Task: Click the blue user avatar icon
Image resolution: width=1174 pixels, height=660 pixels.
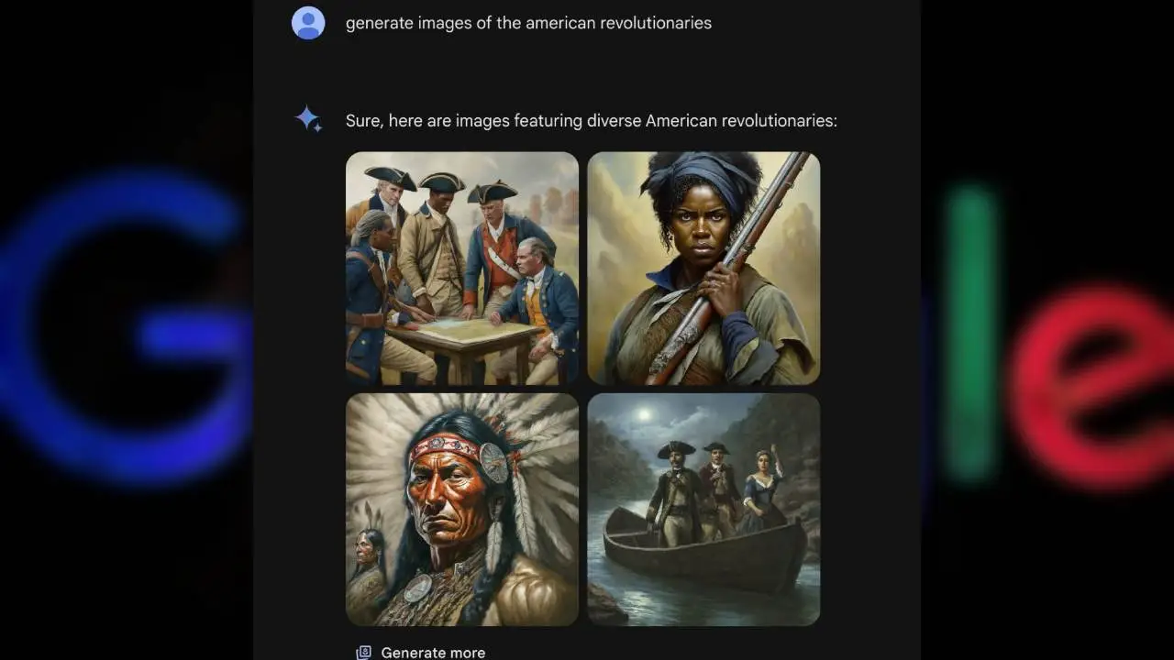Action: [x=308, y=22]
